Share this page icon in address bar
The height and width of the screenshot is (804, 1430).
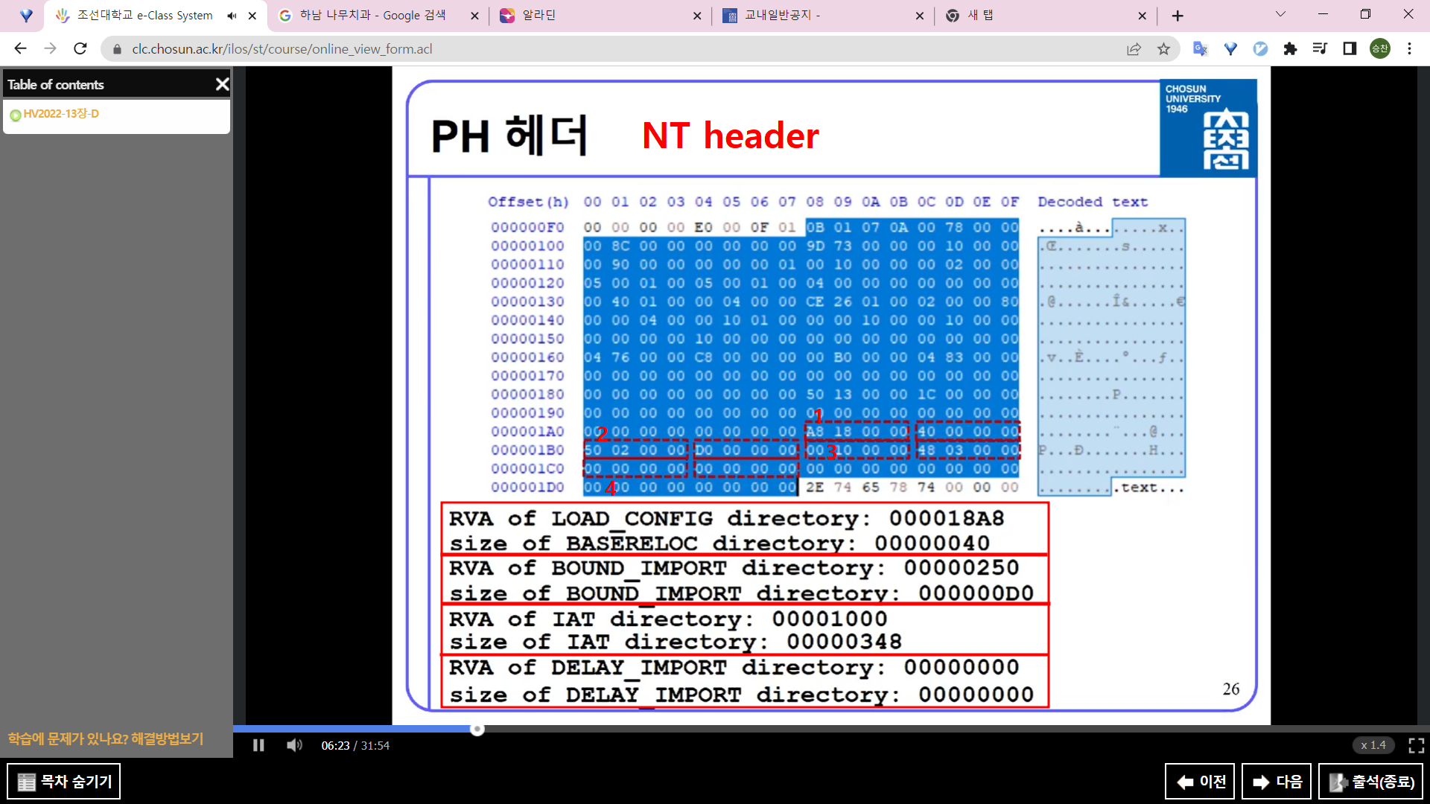(1134, 49)
